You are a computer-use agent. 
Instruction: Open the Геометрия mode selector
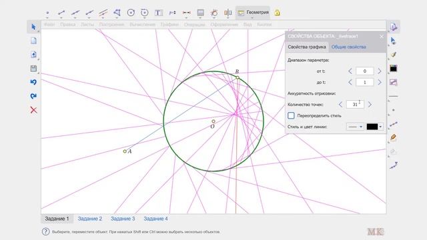[x=253, y=13]
